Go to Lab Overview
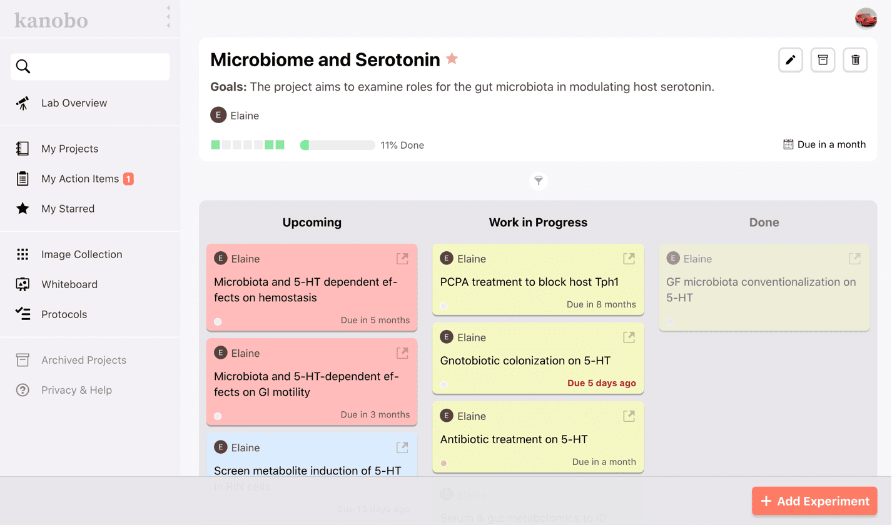The width and height of the screenshot is (892, 525). [74, 103]
